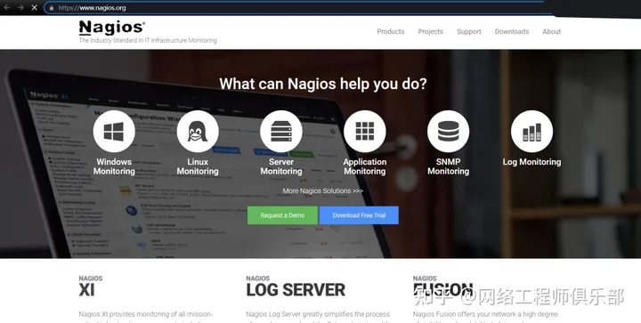
Task: Click the Nagios Fusion description paragraph
Action: coord(485,318)
